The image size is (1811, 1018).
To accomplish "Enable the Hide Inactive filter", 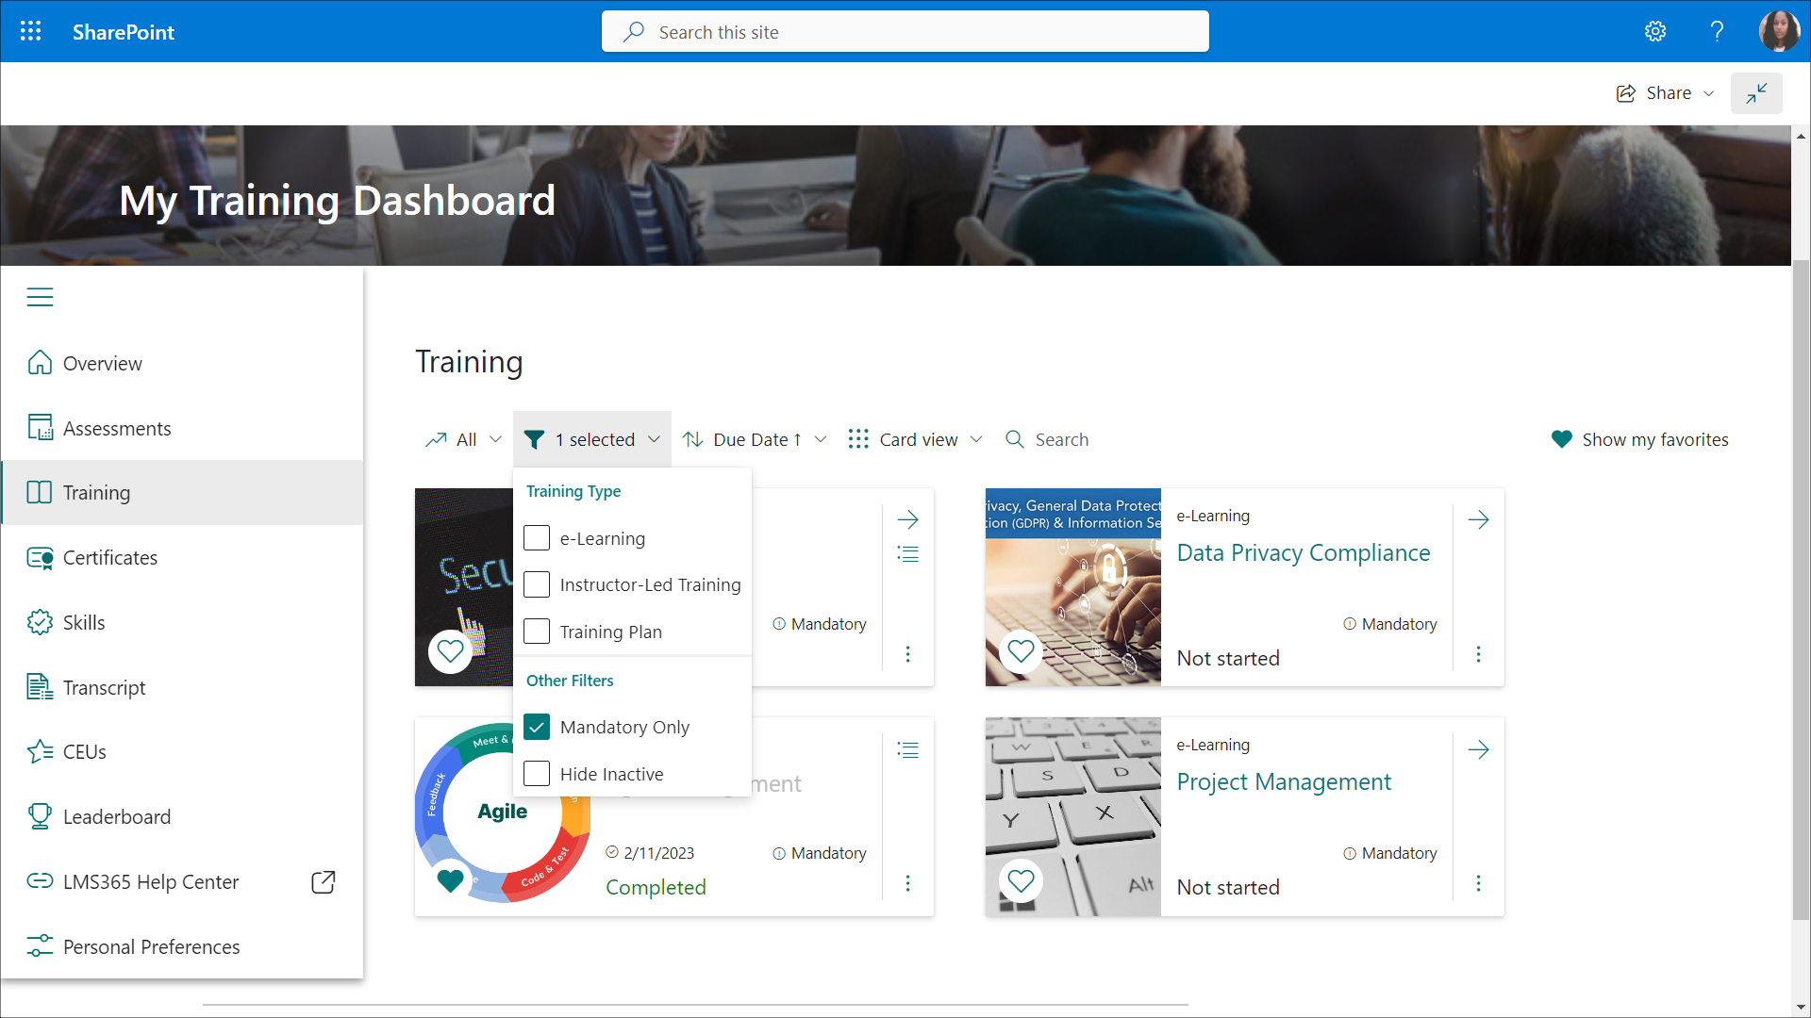I will click(x=537, y=774).
